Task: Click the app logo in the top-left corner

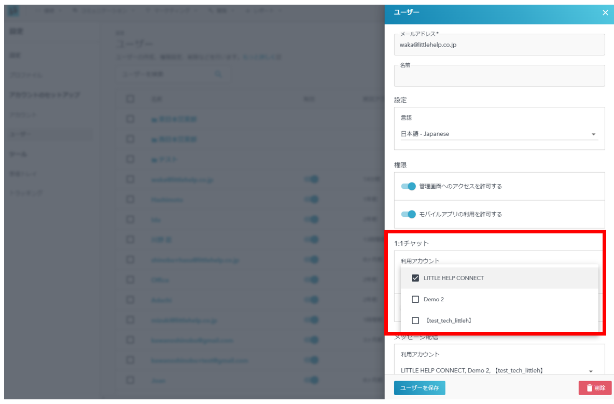Action: point(13,10)
